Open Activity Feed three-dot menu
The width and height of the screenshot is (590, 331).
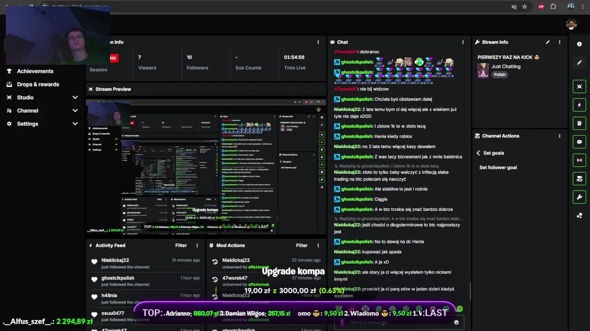(197, 245)
